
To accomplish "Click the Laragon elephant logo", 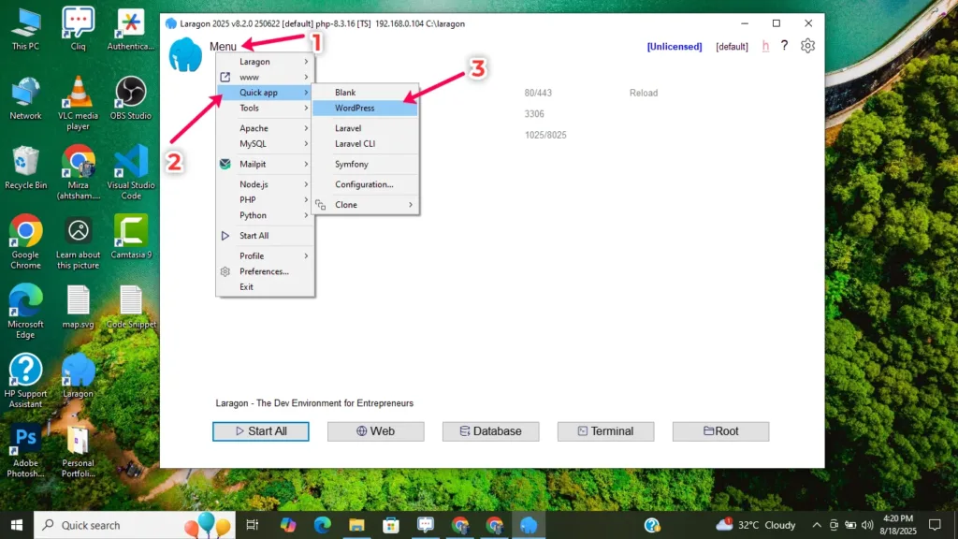I will point(185,55).
